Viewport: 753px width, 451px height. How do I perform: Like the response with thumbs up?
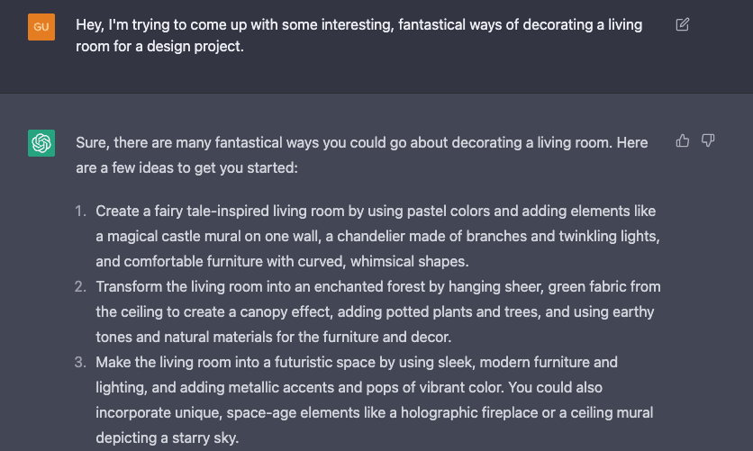pos(682,140)
